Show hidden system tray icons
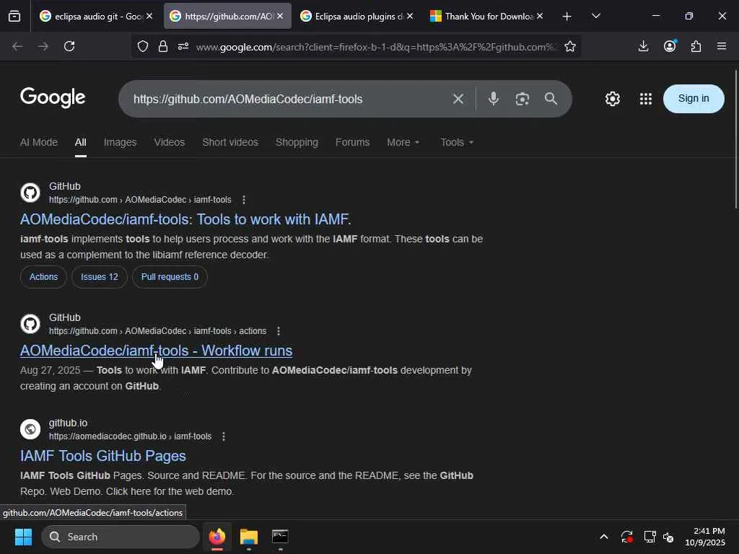739x554 pixels. point(604,537)
